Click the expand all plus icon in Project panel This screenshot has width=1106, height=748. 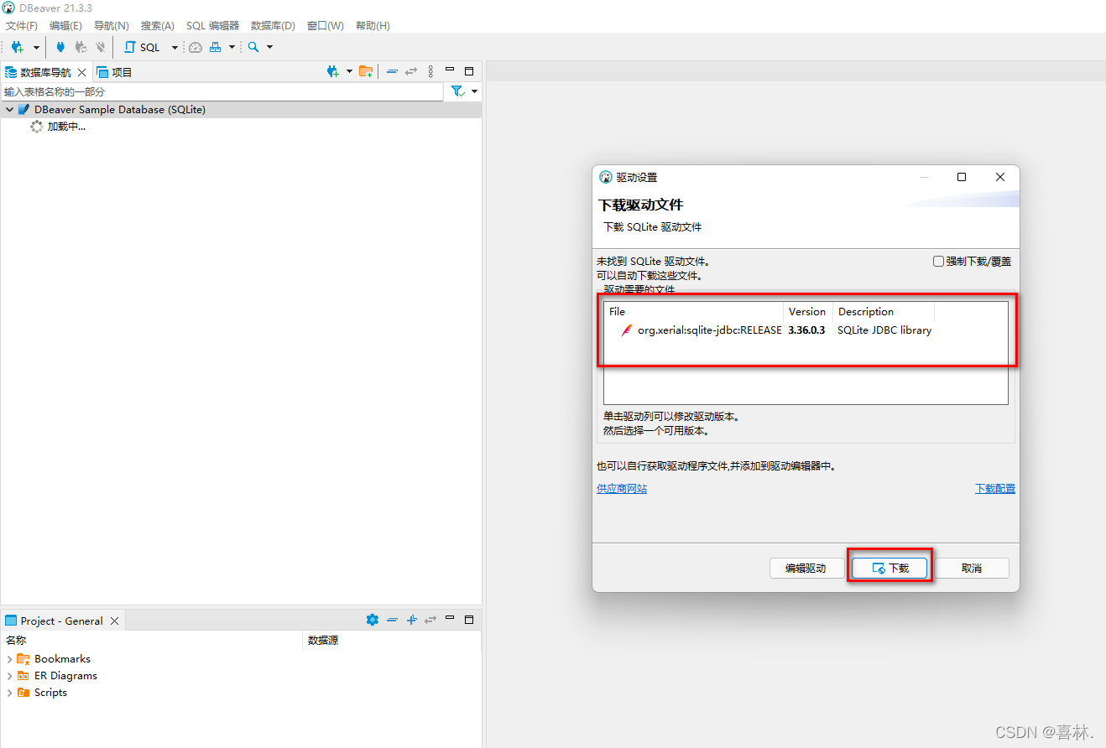[411, 620]
